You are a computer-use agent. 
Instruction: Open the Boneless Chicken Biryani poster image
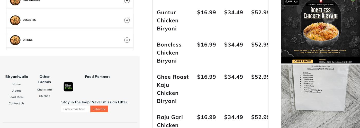coord(320,28)
